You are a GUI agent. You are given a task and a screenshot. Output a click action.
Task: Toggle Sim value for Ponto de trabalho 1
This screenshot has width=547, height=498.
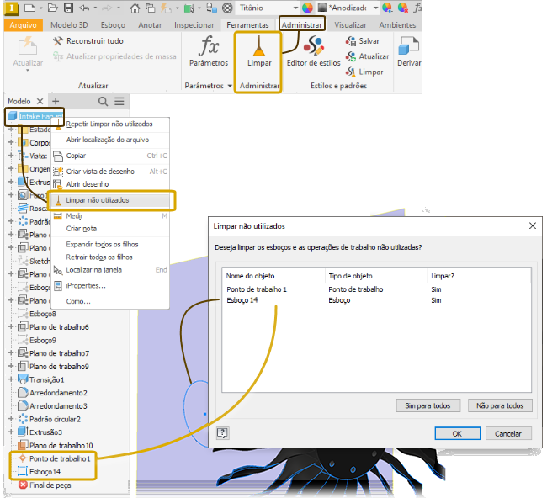coord(436,289)
